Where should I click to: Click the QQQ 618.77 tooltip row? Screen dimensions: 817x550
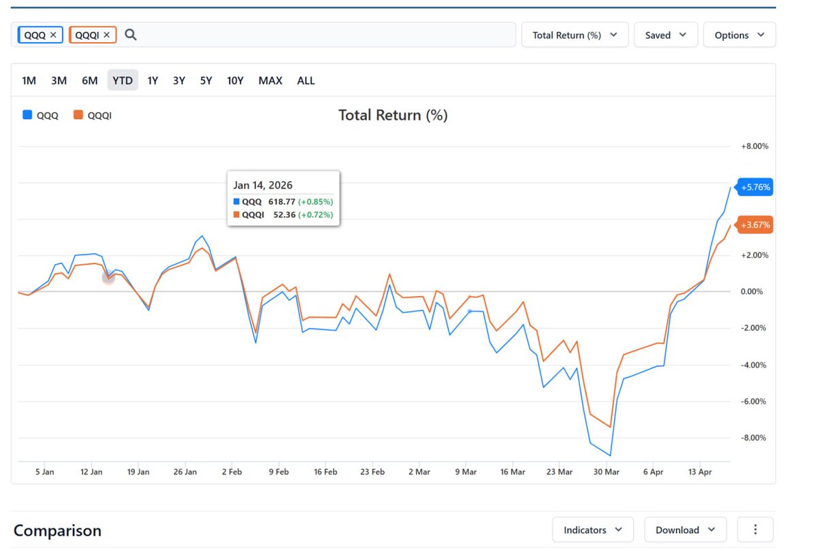tap(283, 201)
